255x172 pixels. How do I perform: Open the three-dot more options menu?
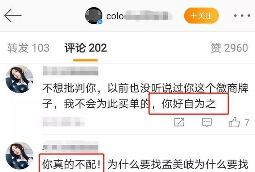(x=242, y=16)
